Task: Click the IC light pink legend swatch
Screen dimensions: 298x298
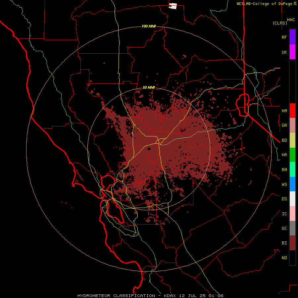Action: point(292,214)
